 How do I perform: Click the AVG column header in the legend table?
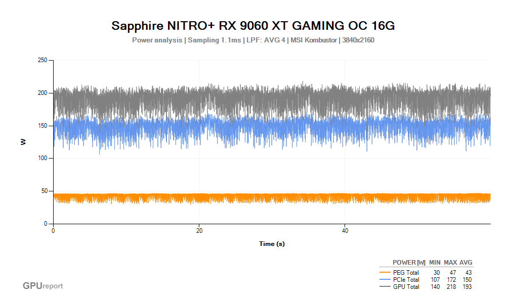[466, 263]
